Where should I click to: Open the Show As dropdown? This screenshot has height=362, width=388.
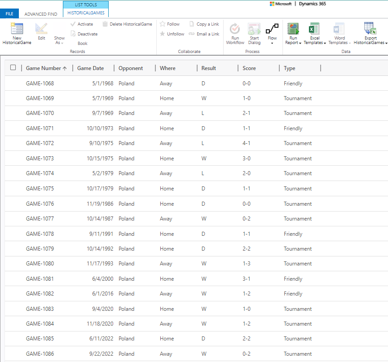(59, 40)
